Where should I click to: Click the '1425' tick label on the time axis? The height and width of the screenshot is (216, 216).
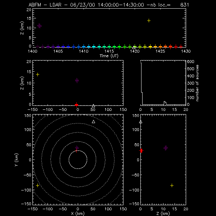click(x=160, y=51)
